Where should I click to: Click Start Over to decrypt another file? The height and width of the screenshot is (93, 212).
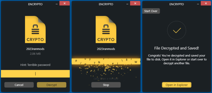[x=151, y=11]
